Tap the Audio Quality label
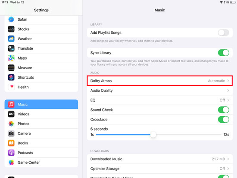Viewport: 237px width, 178px height. tap(101, 91)
